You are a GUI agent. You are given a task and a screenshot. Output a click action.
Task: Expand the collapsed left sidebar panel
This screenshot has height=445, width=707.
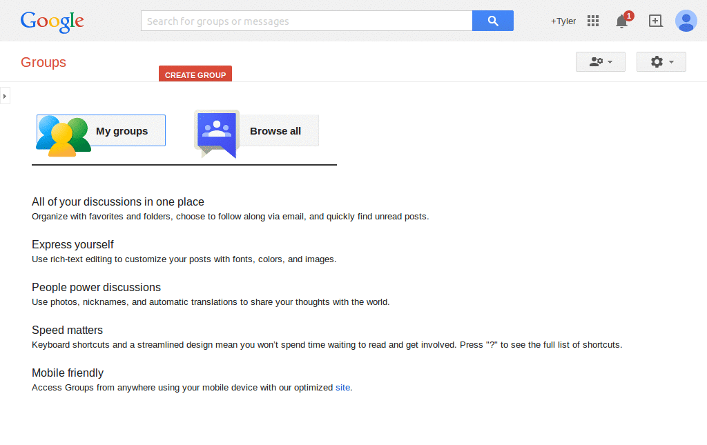[x=6, y=95]
